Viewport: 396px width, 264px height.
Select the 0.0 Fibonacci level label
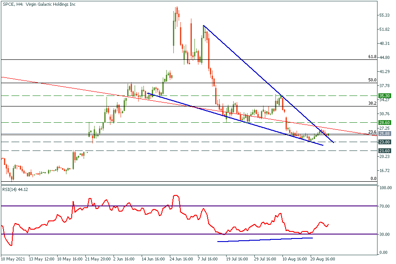pos(373,179)
